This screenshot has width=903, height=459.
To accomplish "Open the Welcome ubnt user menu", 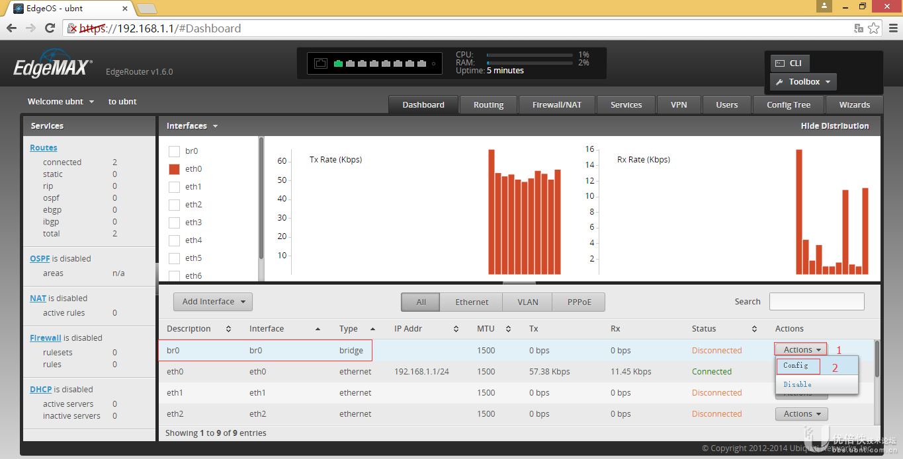I will (61, 102).
